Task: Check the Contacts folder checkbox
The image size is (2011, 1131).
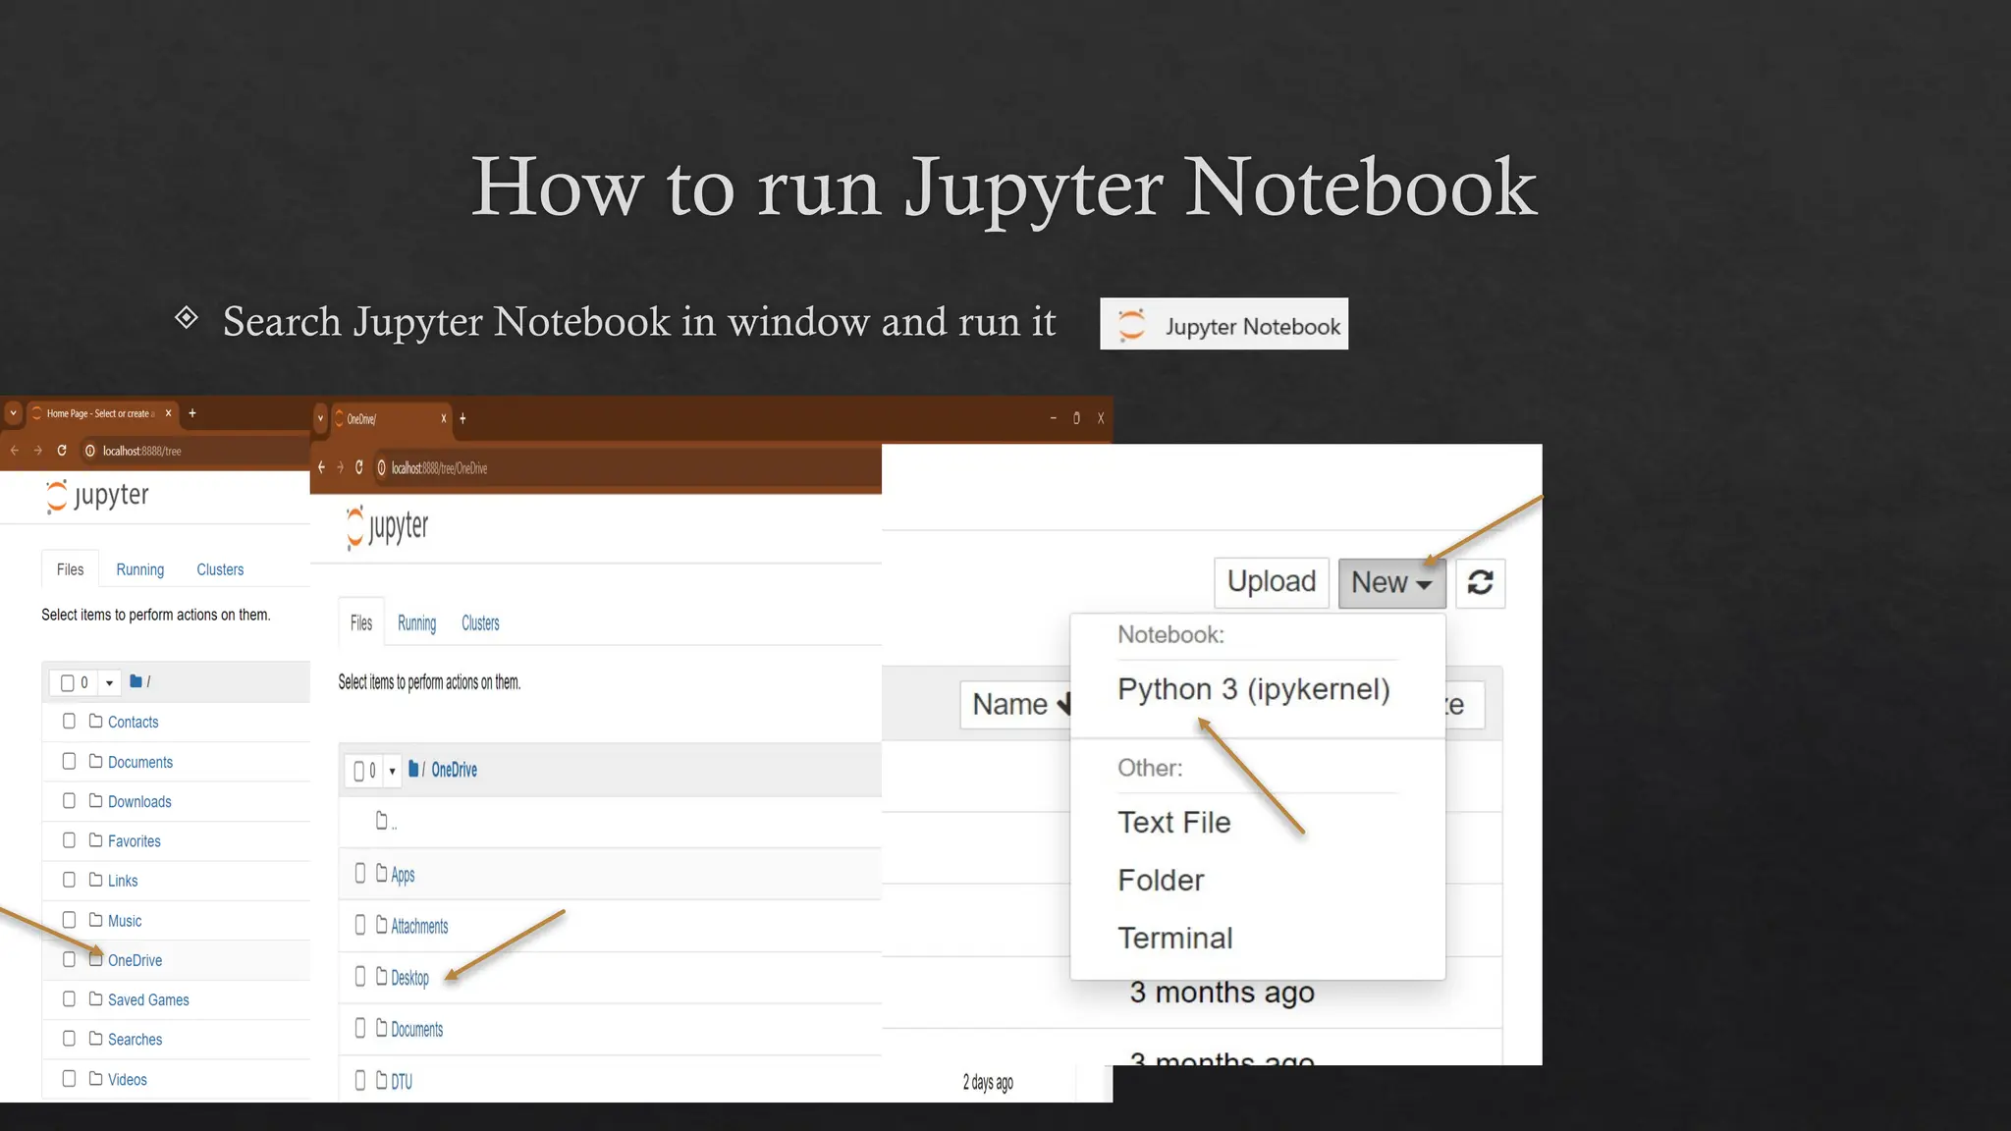Action: 69,722
